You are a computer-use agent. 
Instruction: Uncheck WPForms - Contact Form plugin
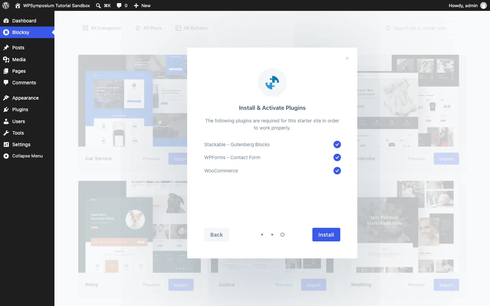pos(337,157)
